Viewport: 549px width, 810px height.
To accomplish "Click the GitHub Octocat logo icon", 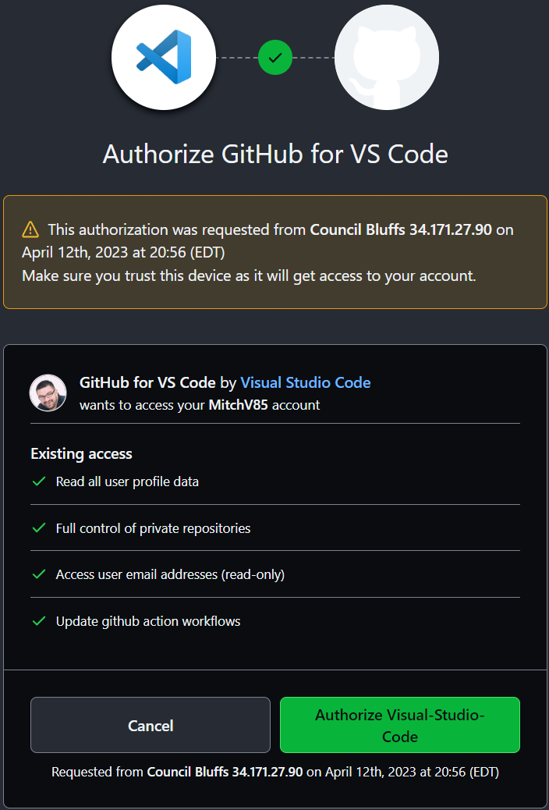I will click(387, 57).
